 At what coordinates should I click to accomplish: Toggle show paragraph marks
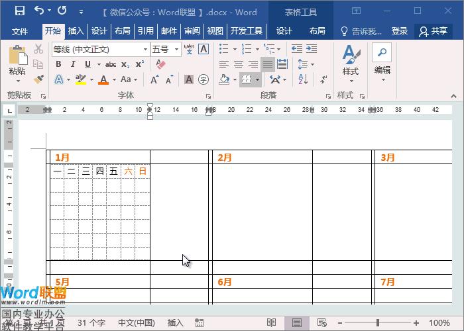click(x=323, y=79)
